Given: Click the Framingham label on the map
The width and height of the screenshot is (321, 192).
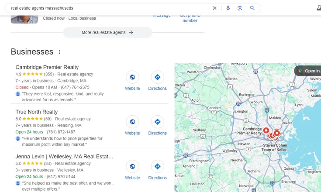Looking at the screenshot, I should pos(199,161).
